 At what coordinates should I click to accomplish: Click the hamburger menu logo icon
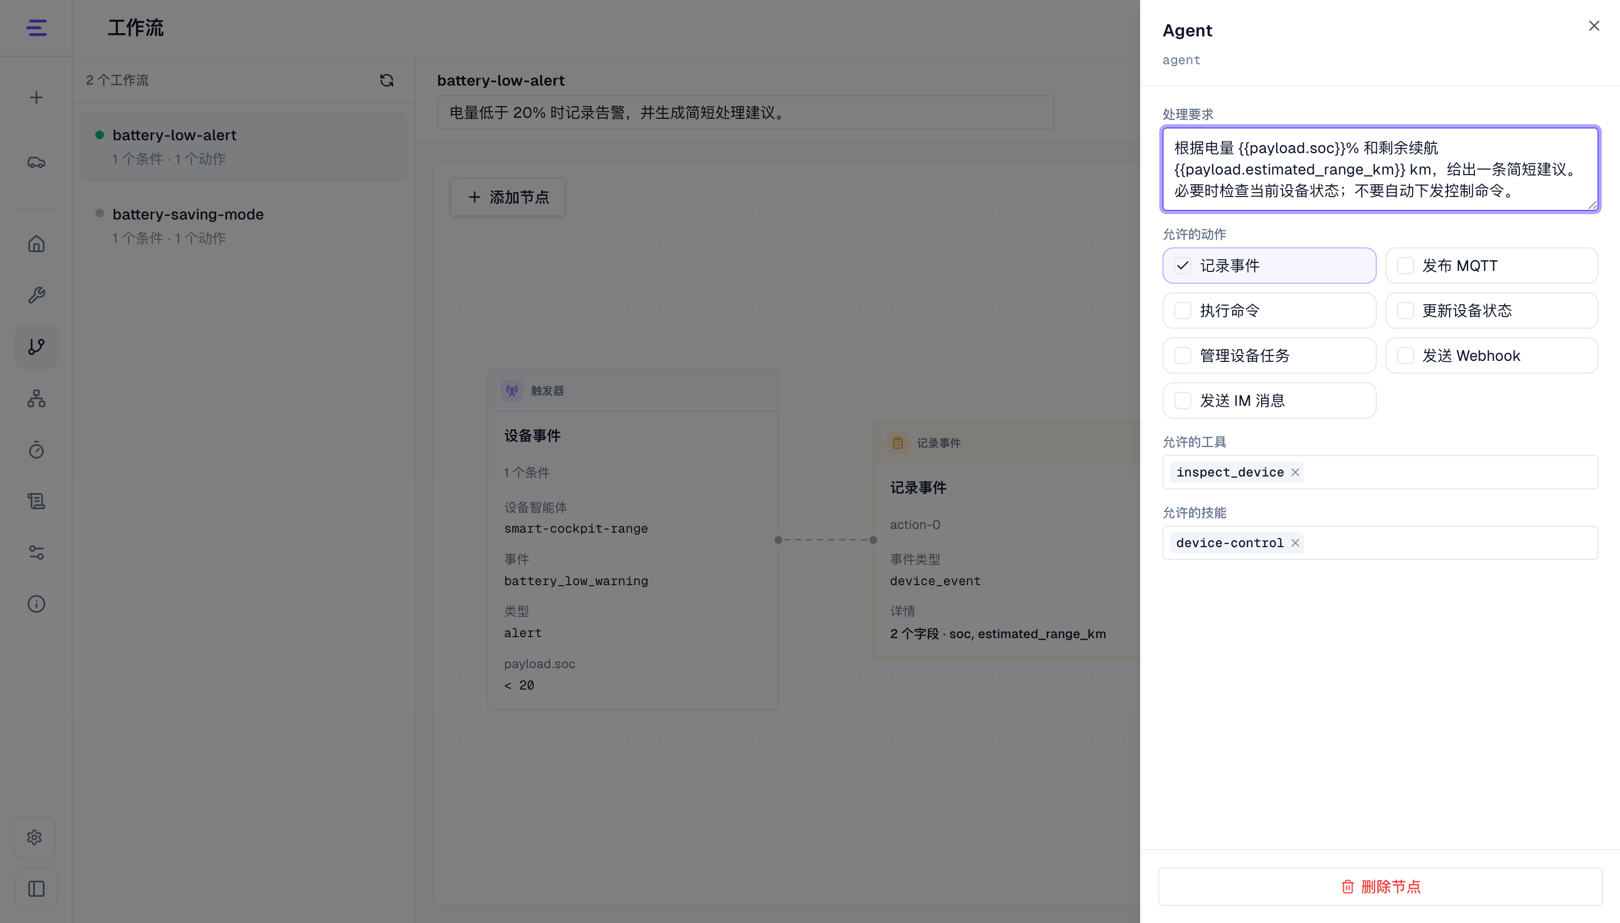36,28
